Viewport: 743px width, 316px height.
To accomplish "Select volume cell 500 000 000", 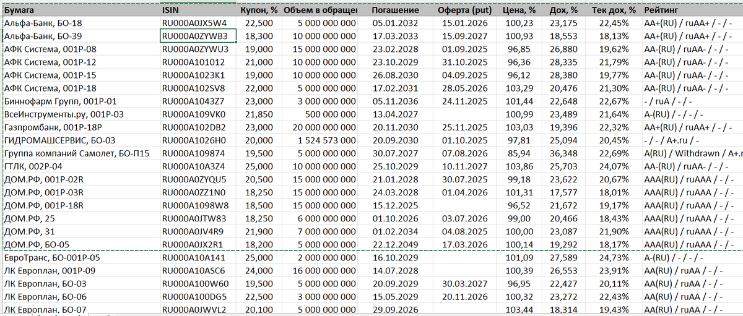I will (x=319, y=114).
